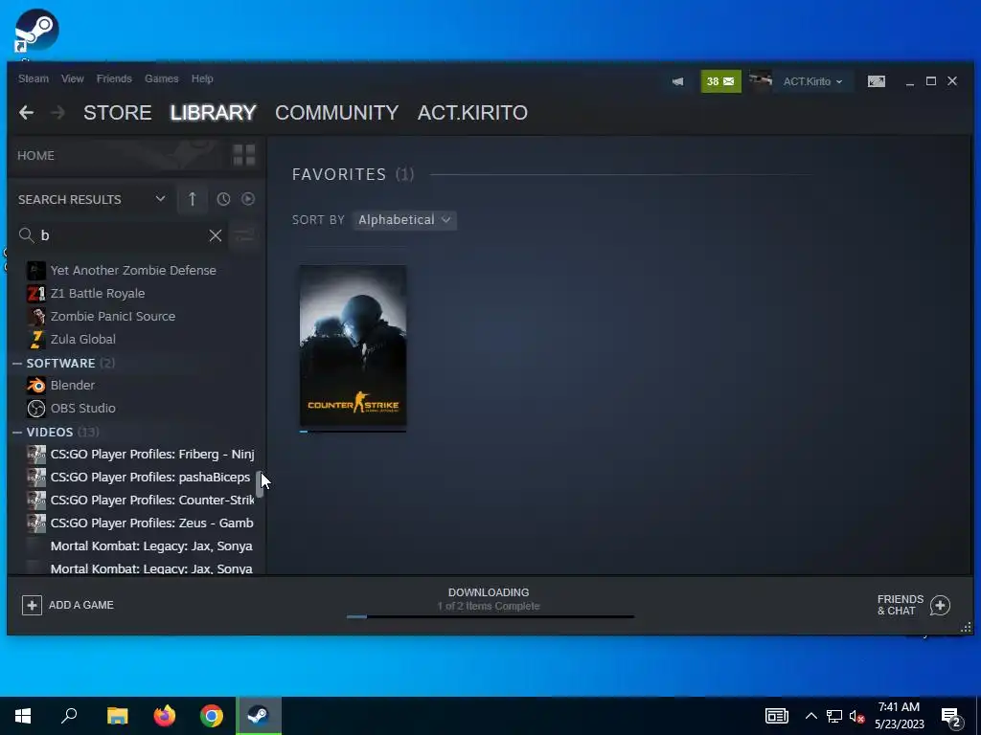Click the sidebar scrollbar handle
Viewport: 981px width, 735px height.
click(259, 483)
